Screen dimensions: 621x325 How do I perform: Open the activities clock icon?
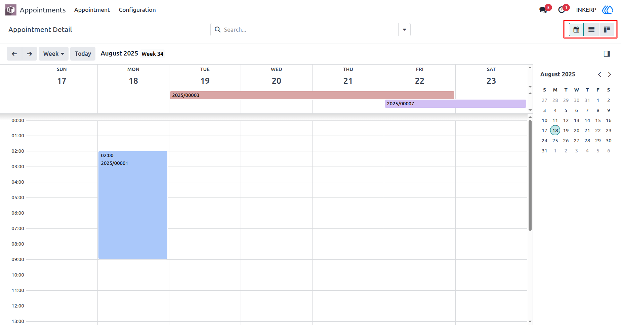[562, 10]
